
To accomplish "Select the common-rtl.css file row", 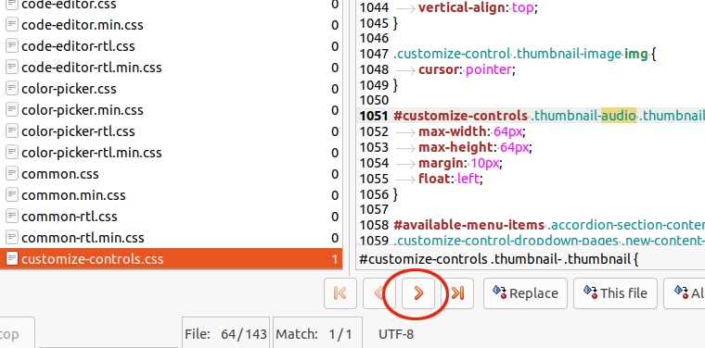I will [171, 217].
